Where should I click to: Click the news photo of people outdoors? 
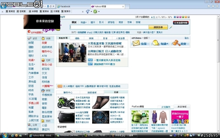pos(73,52)
